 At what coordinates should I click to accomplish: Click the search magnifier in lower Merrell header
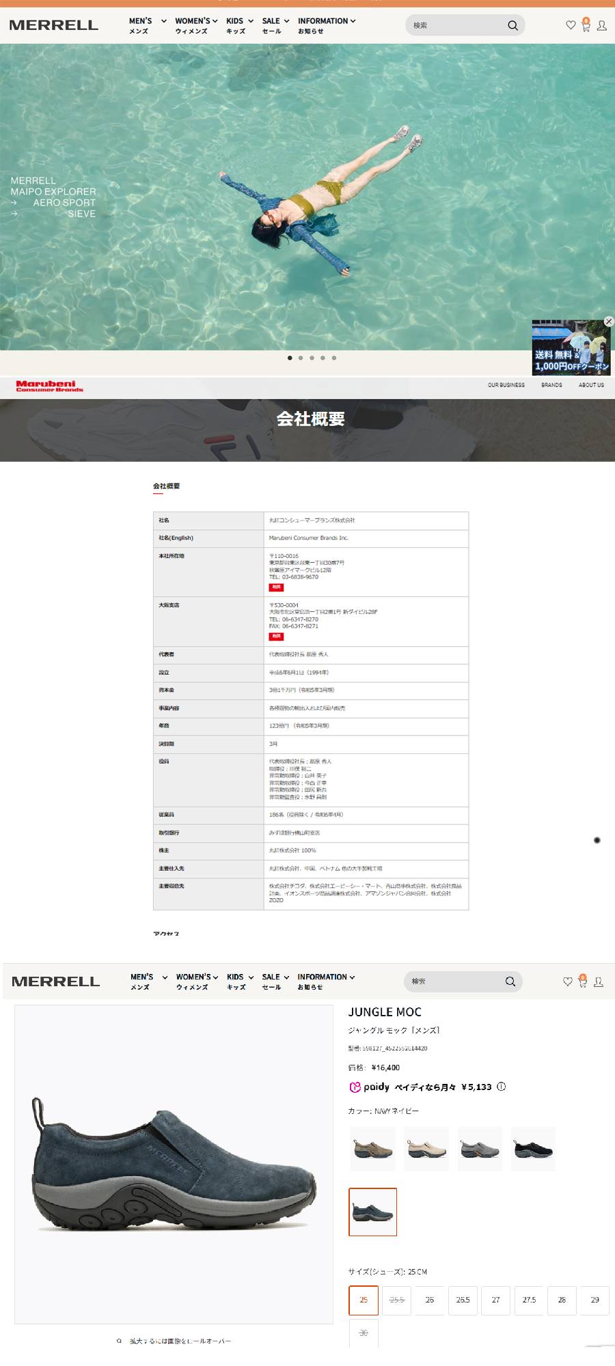point(510,981)
